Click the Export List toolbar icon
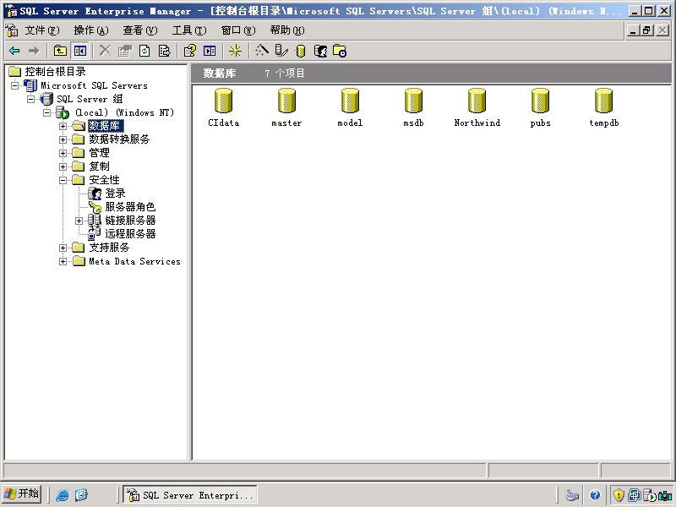The height and width of the screenshot is (507, 676). 164,51
